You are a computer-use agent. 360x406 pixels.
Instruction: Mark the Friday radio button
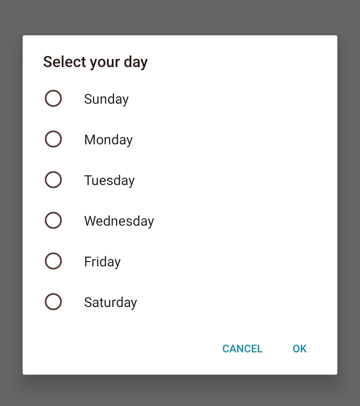point(53,261)
